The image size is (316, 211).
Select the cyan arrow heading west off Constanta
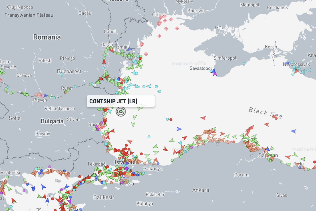[149, 86]
